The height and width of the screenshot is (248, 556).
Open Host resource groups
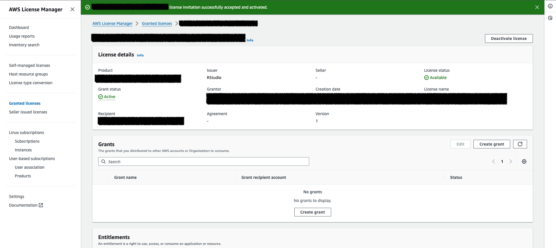(28, 74)
